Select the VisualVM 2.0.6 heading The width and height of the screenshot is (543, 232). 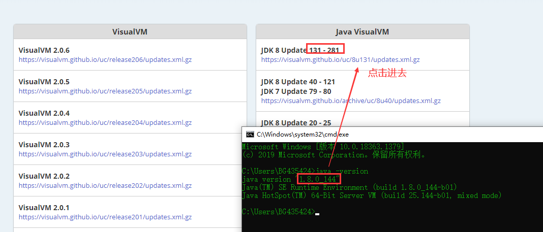point(44,50)
